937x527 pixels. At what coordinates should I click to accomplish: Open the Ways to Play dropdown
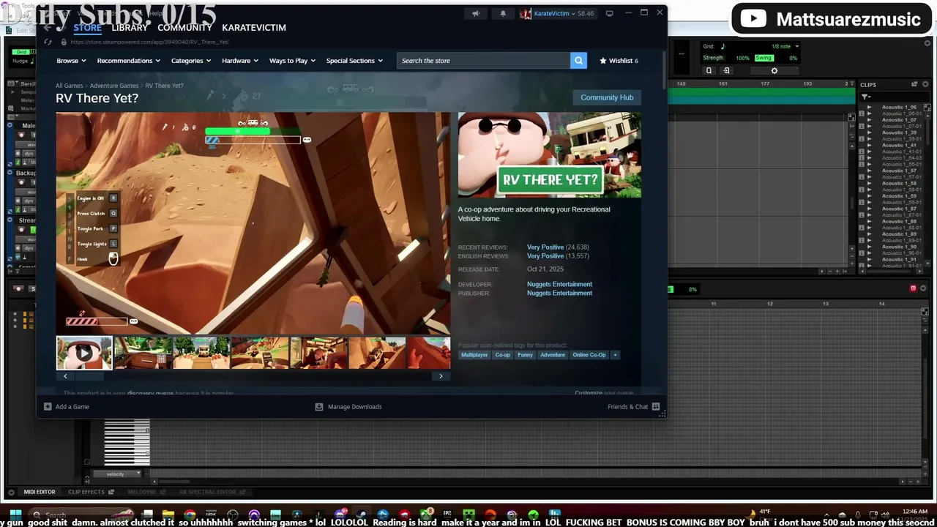[293, 61]
